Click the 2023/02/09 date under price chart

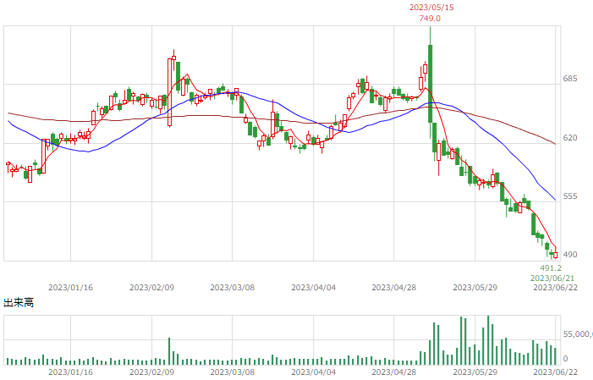tap(151, 288)
